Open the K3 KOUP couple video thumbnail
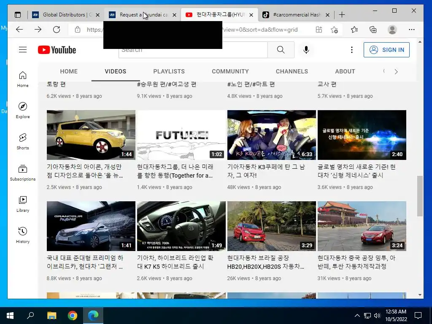The height and width of the screenshot is (324, 432). pos(271,135)
